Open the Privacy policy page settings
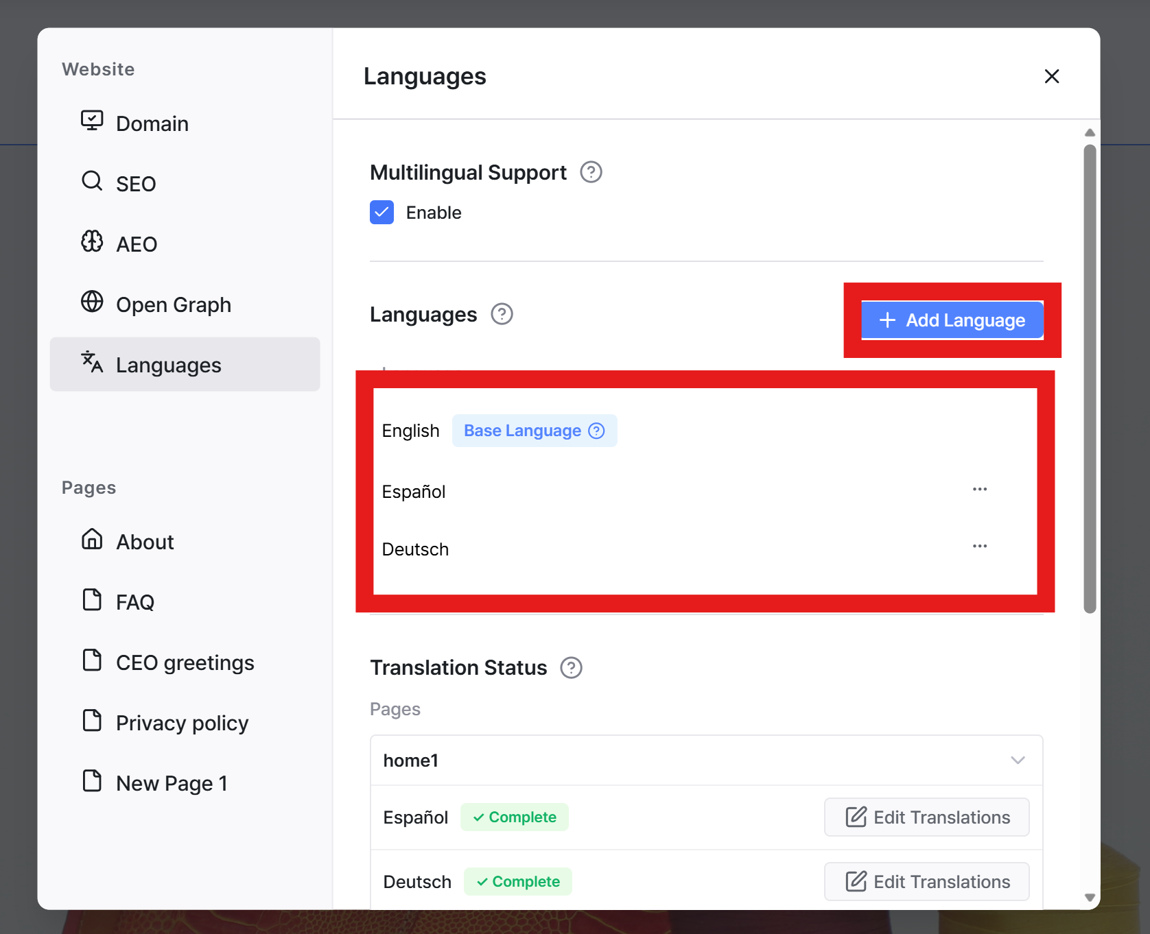 point(185,723)
